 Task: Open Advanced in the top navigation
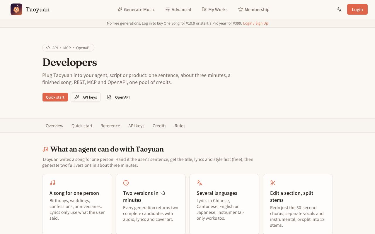click(178, 9)
